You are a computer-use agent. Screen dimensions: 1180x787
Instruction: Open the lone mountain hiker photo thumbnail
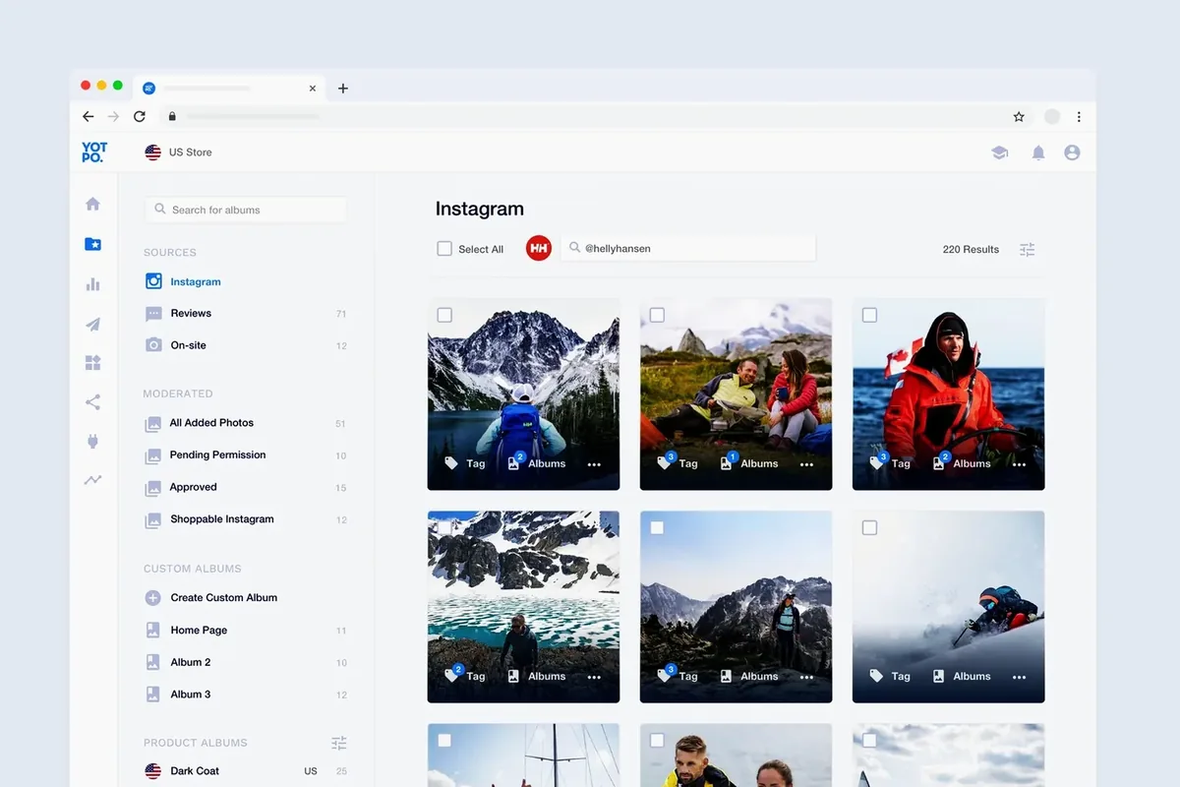736,607
